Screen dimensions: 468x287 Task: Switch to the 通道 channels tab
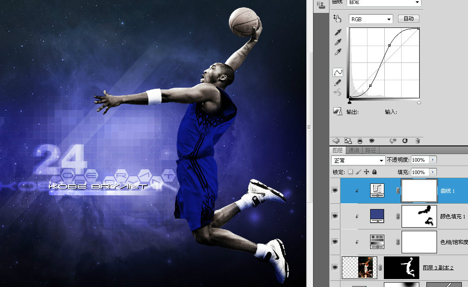point(354,150)
